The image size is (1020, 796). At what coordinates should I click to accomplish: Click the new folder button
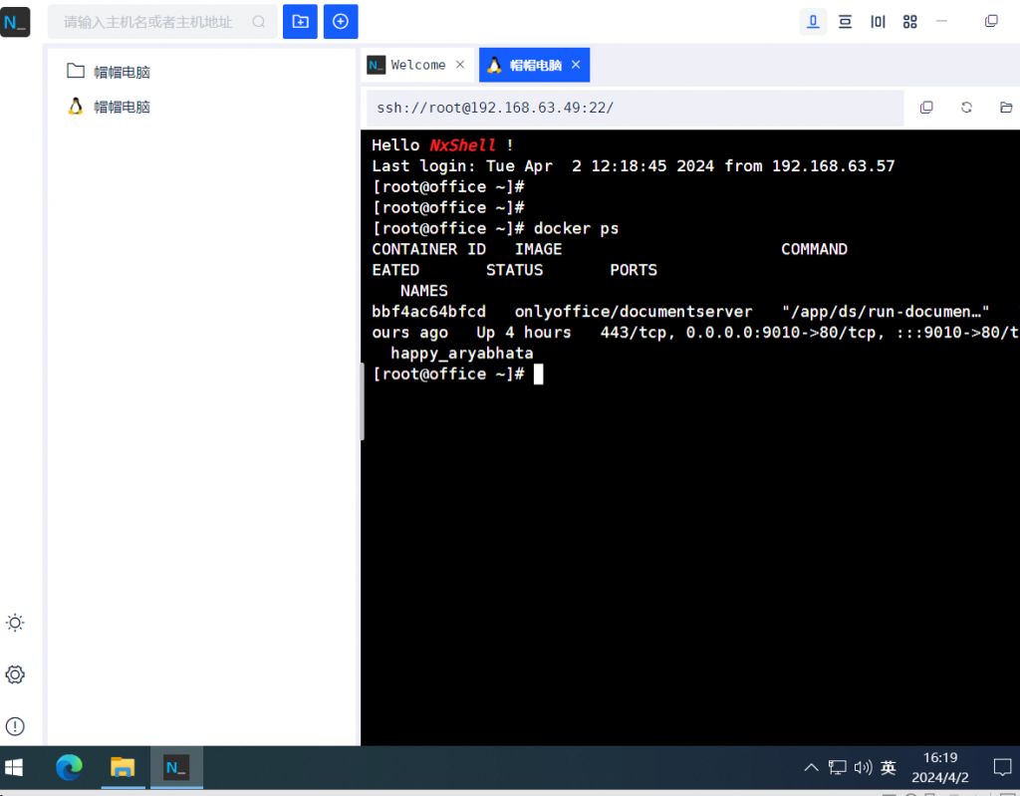(x=300, y=21)
